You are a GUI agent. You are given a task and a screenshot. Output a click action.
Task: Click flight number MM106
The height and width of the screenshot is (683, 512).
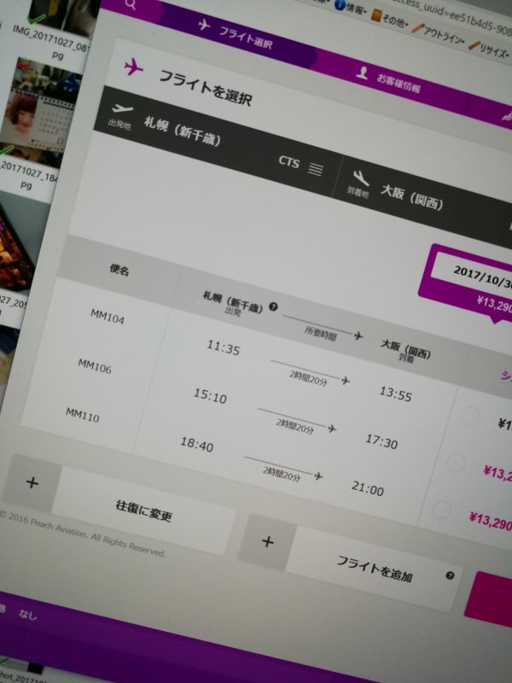pos(95,366)
